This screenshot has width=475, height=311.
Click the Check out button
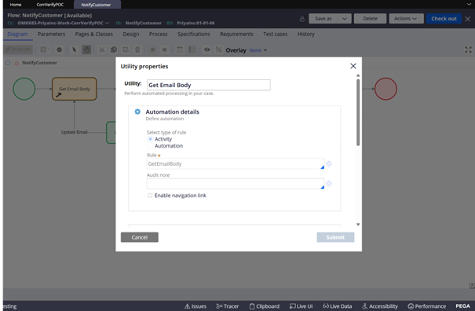tap(444, 19)
